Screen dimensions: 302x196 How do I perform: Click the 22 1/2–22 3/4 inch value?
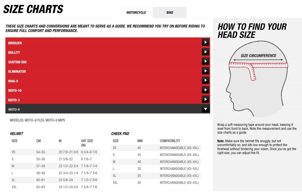point(68,166)
